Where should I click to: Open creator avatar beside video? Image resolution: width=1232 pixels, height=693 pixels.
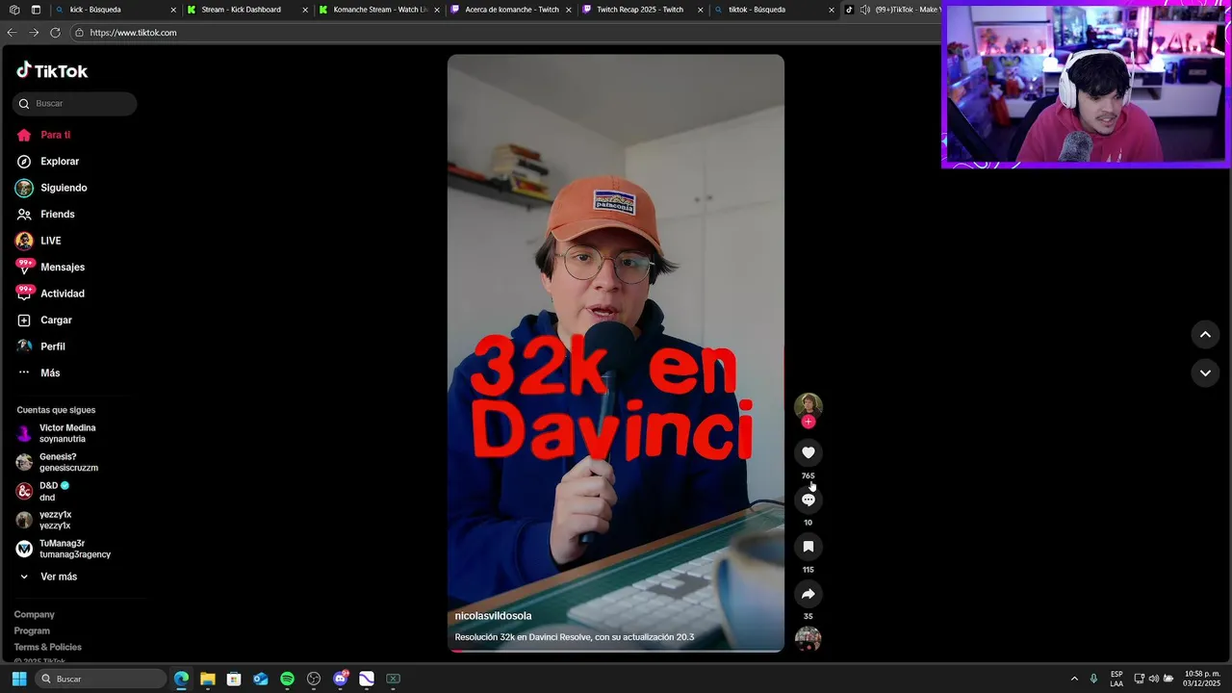point(808,405)
